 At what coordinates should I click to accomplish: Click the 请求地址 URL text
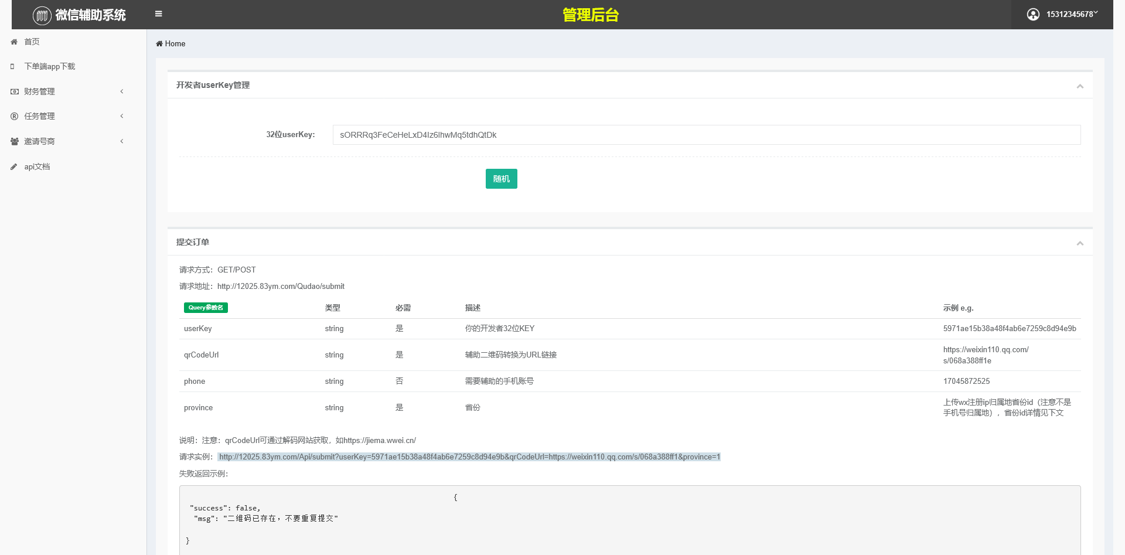(281, 286)
